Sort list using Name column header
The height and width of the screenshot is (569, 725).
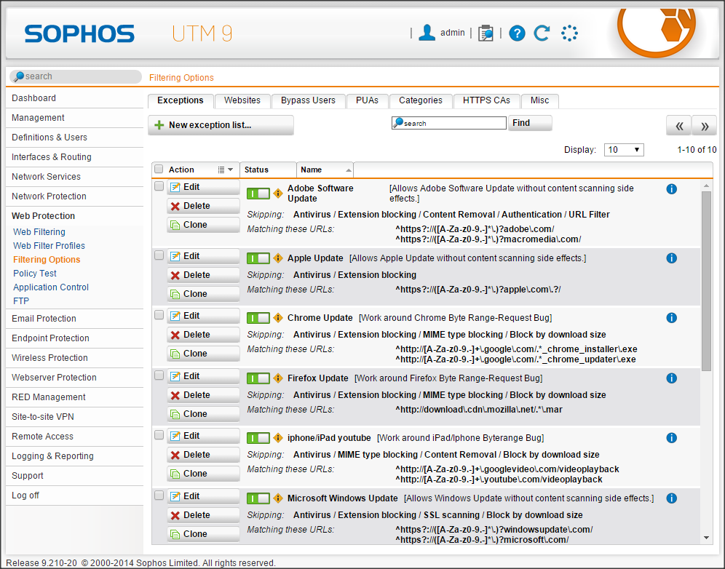[x=325, y=170]
